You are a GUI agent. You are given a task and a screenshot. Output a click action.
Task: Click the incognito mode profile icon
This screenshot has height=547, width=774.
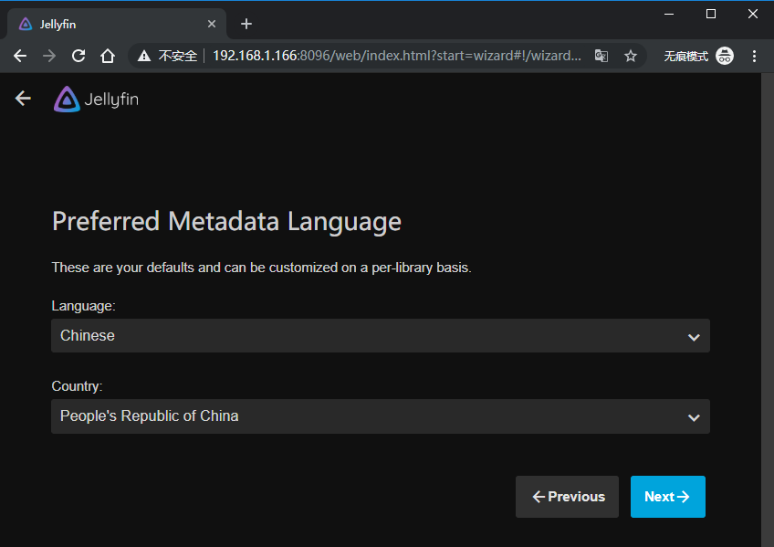[x=725, y=56]
